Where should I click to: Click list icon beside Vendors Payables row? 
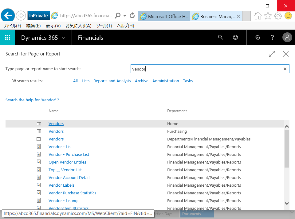[x=39, y=139]
